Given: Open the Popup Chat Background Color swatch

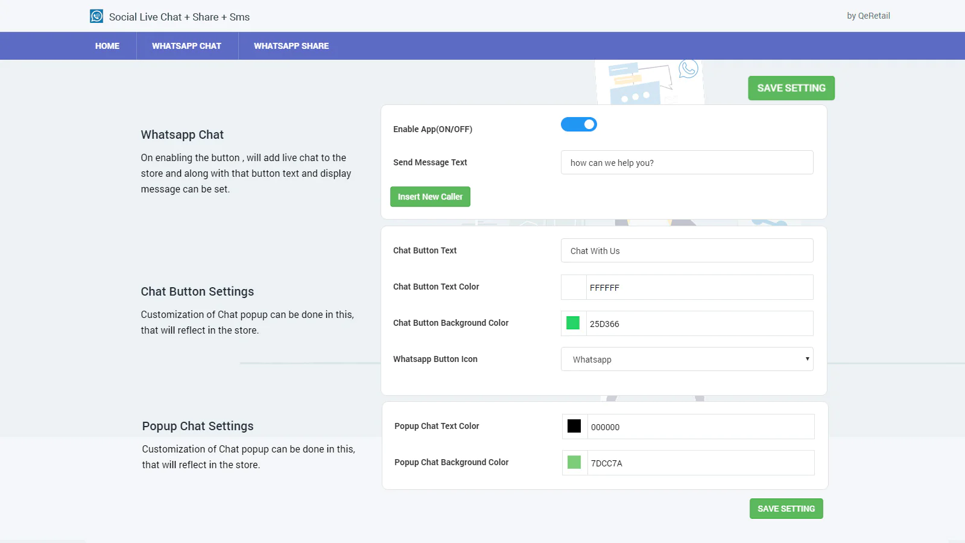Looking at the screenshot, I should click(x=575, y=463).
